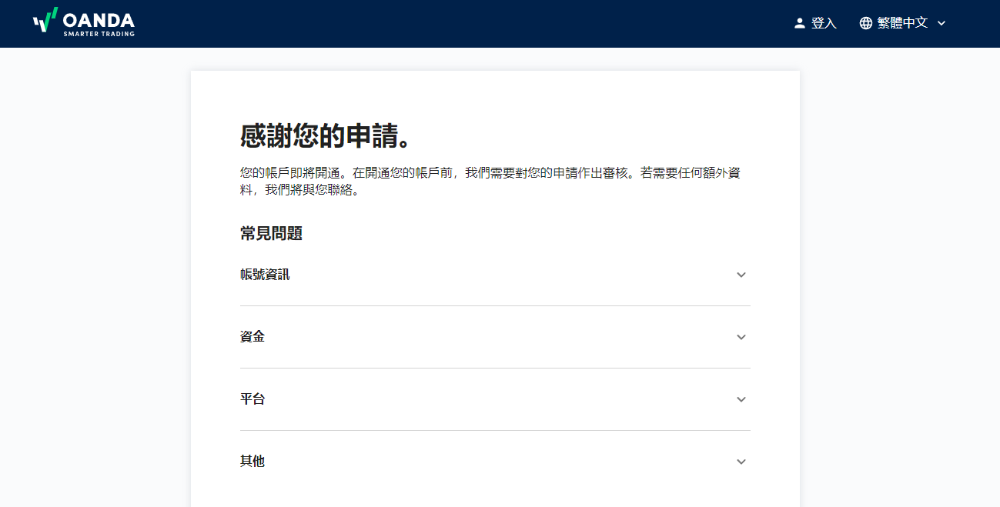Select the 平台 section title
This screenshot has height=507, width=1000.
pyautogui.click(x=253, y=399)
